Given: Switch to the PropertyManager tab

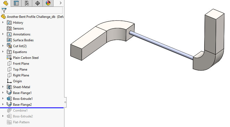Looking at the screenshot, I should pyautogui.click(x=16, y=3).
